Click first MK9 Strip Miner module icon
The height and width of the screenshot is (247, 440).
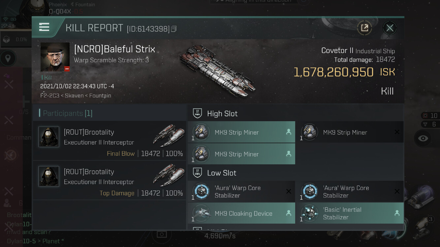coord(201,132)
